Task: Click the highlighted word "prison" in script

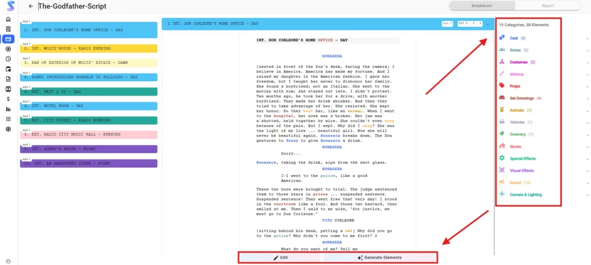Action: pos(320,194)
